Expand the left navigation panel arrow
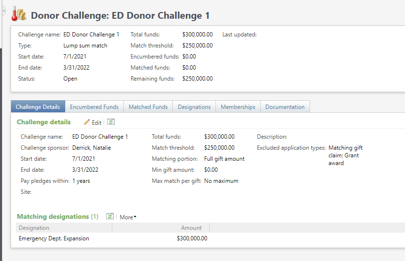This screenshot has width=405, height=261. [4, 10]
